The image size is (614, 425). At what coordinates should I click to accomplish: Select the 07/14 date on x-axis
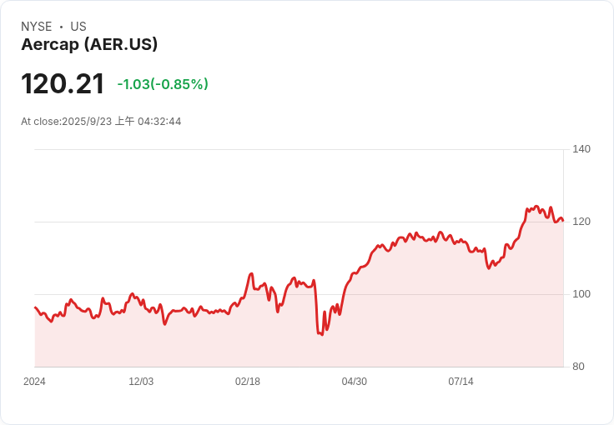[460, 382]
